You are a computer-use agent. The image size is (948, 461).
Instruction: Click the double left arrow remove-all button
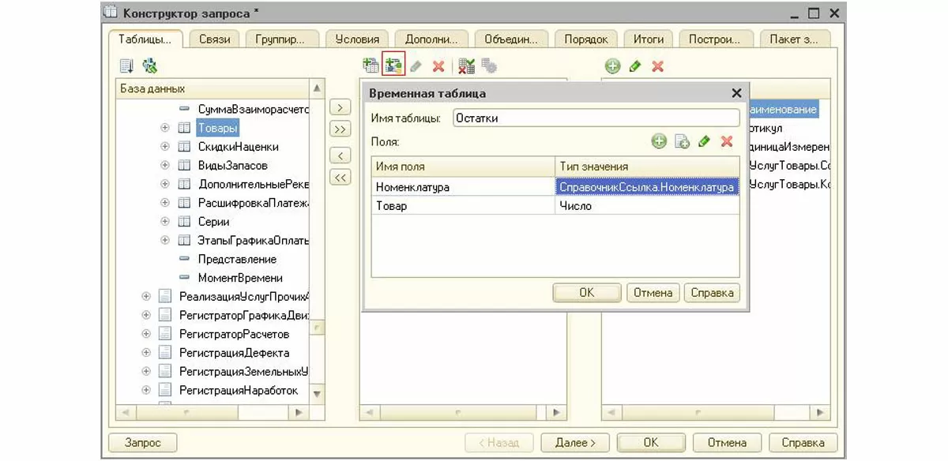click(x=340, y=178)
